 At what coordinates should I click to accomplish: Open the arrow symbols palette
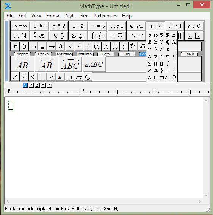coord(97,26)
